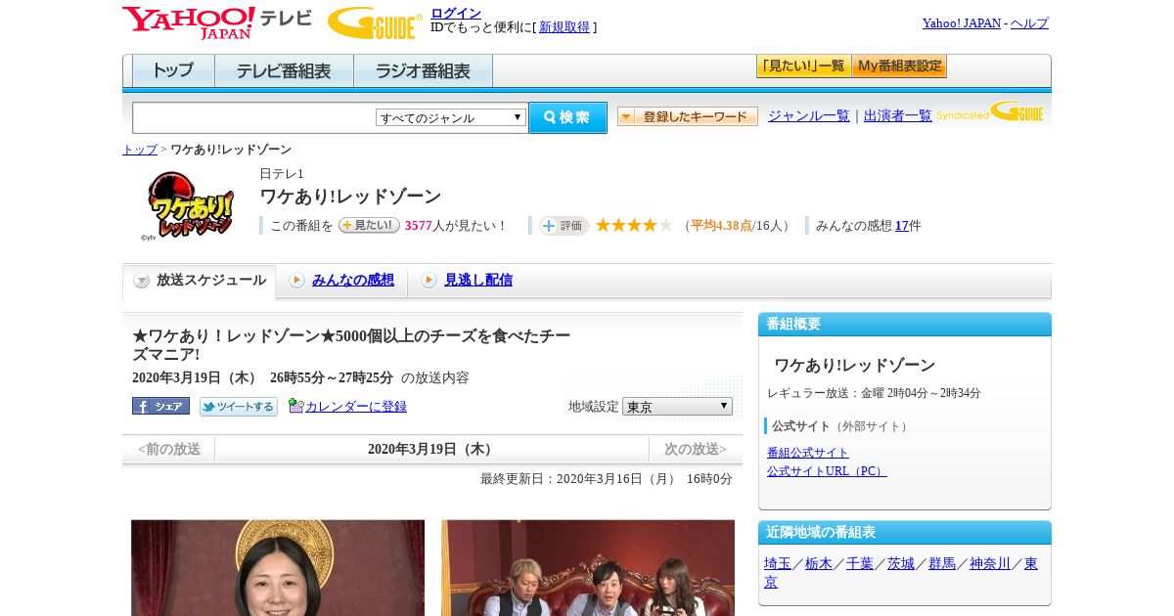Switch to the みんなの感想 tab
Screen dimensions: 1174x616
[353, 281]
